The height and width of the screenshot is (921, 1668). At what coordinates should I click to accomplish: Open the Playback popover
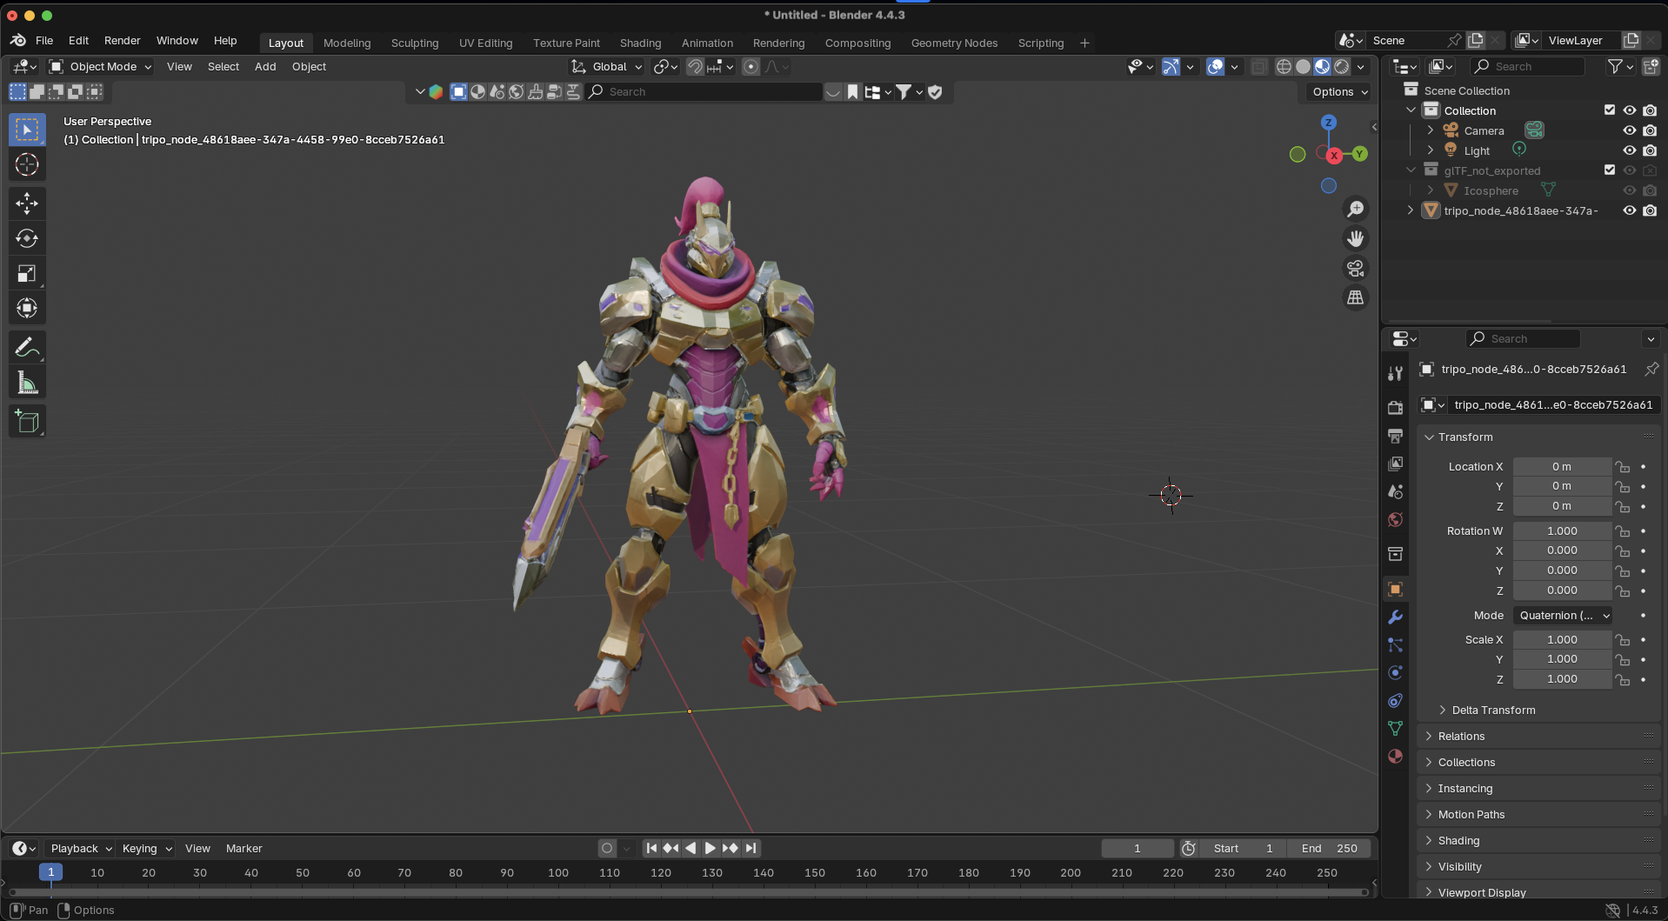[80, 849]
